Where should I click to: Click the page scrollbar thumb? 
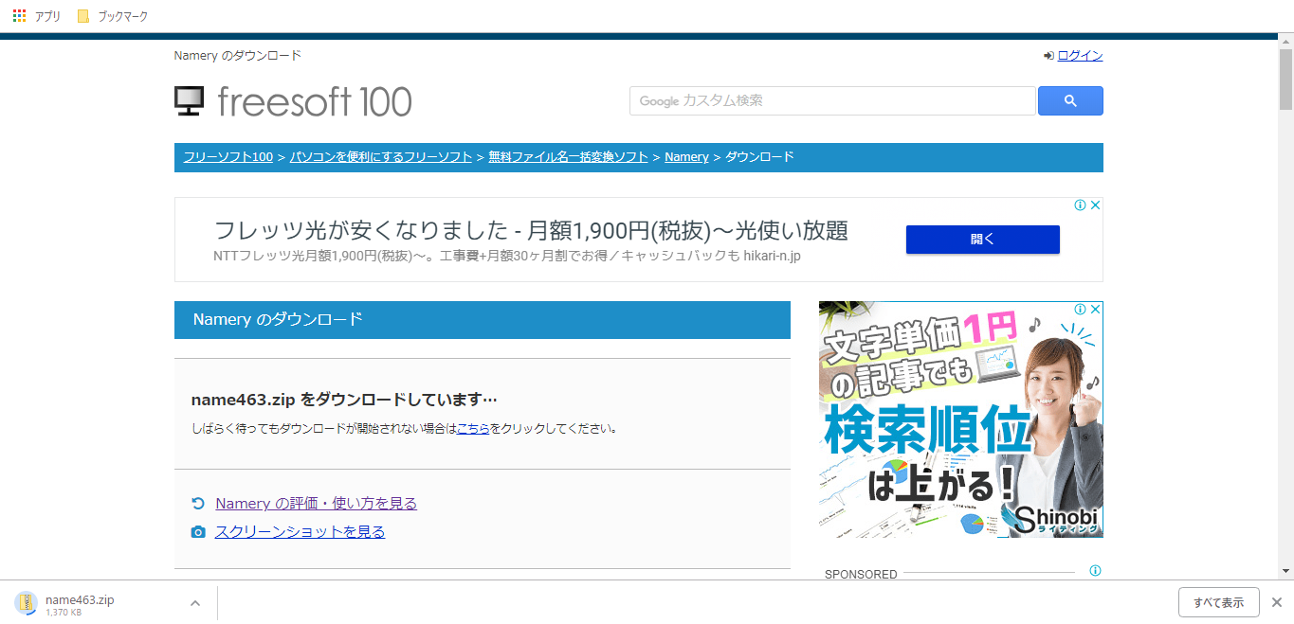[1285, 78]
